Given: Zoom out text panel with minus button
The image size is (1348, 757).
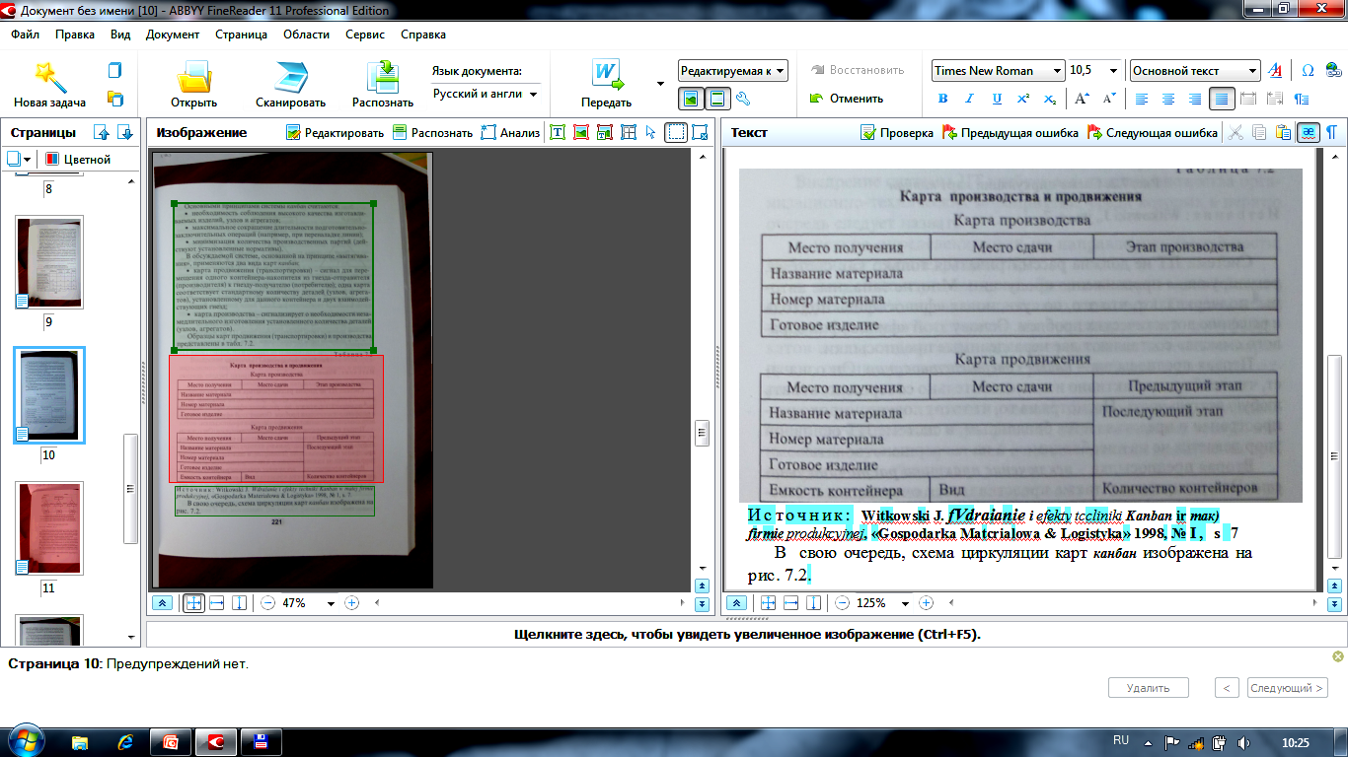Looking at the screenshot, I should tap(842, 603).
